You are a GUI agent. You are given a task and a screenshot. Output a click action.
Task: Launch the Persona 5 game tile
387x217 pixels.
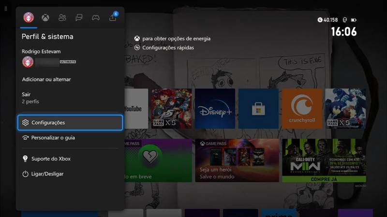click(x=172, y=108)
